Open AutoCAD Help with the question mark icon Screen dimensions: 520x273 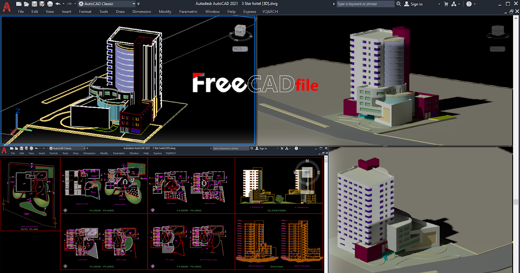(470, 3)
